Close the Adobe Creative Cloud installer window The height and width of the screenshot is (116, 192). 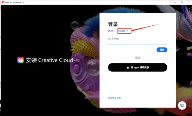(x=189, y=2)
